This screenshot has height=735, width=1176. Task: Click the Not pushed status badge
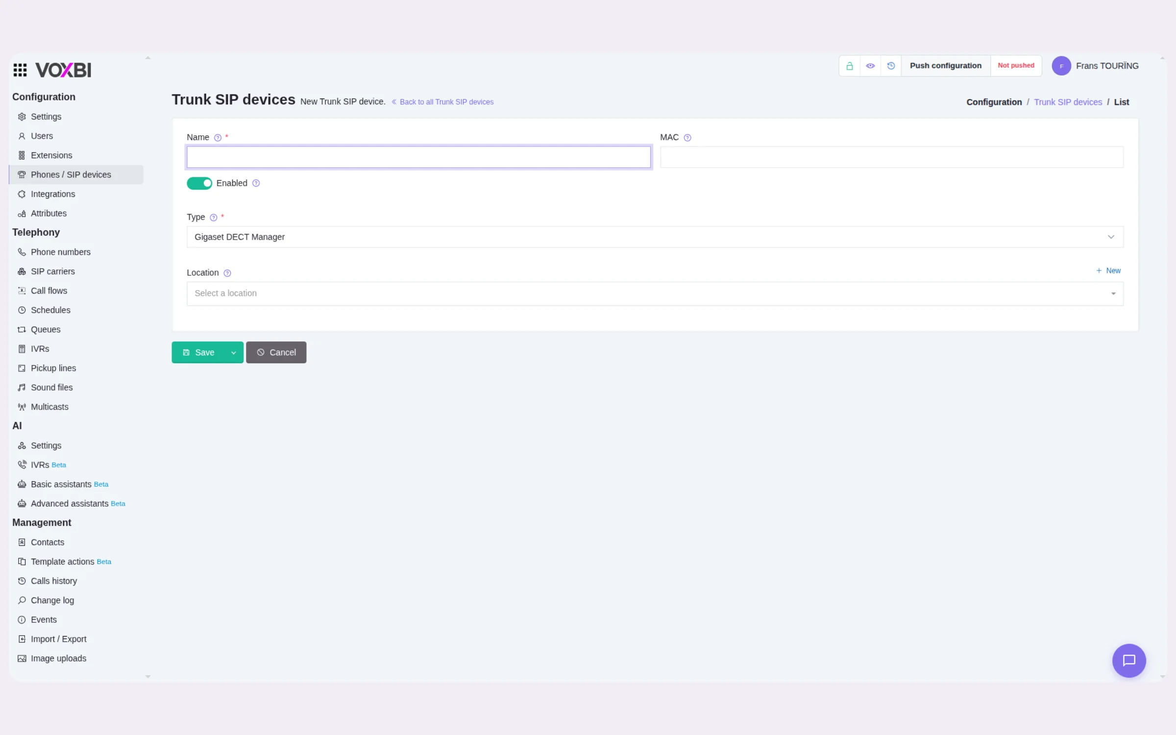click(1016, 66)
